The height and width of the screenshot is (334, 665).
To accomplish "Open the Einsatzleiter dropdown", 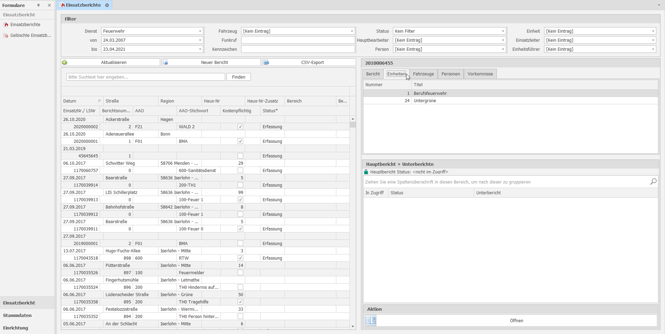I will point(653,40).
